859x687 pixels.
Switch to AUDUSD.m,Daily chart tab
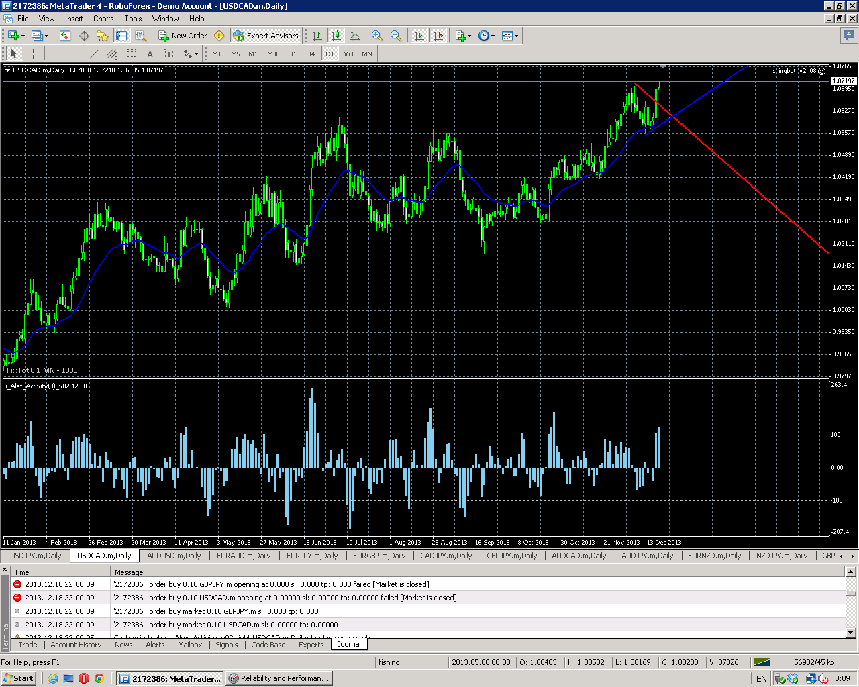pyautogui.click(x=174, y=556)
